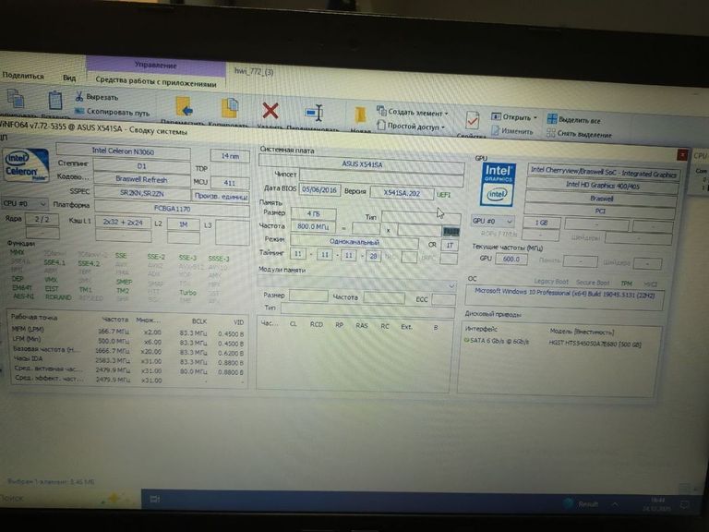Switch to the Вид ribbon tab
This screenshot has height=532, width=709.
tap(69, 78)
